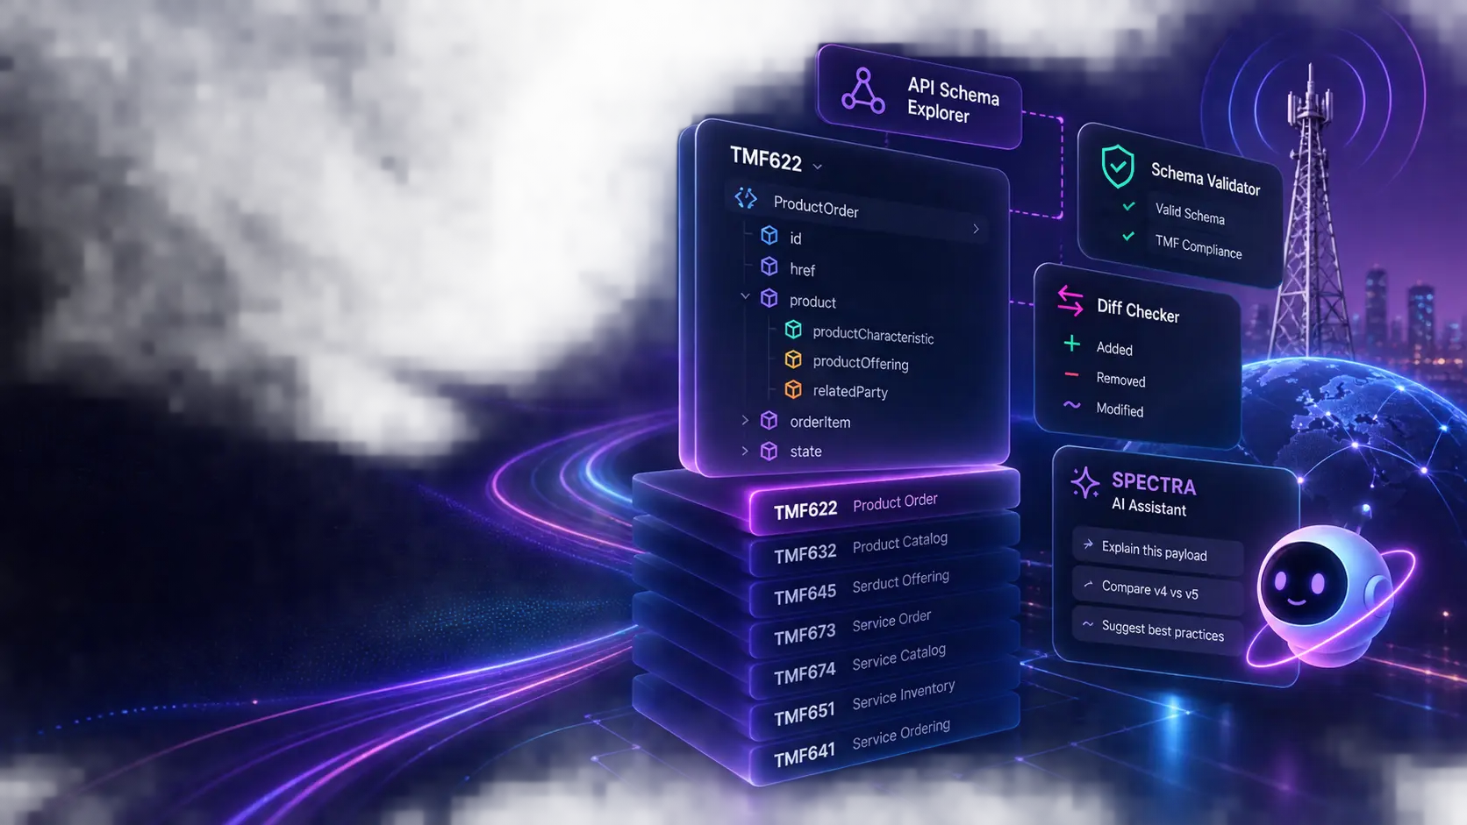1467x825 pixels.
Task: Click the Schema Validator shield icon
Action: point(1118,167)
